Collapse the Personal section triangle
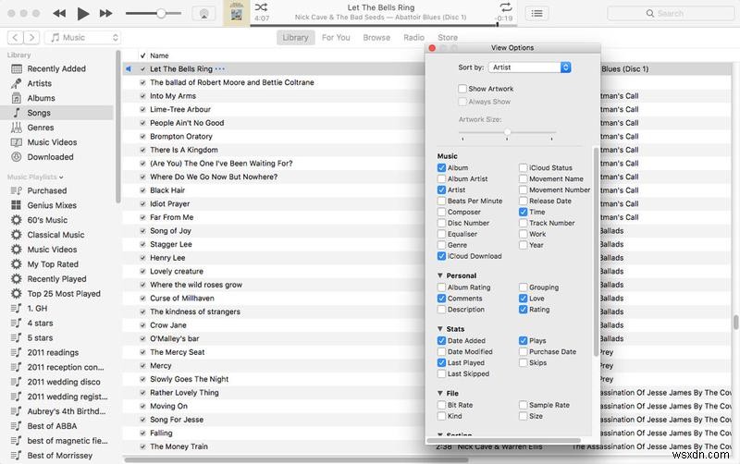 coord(440,275)
